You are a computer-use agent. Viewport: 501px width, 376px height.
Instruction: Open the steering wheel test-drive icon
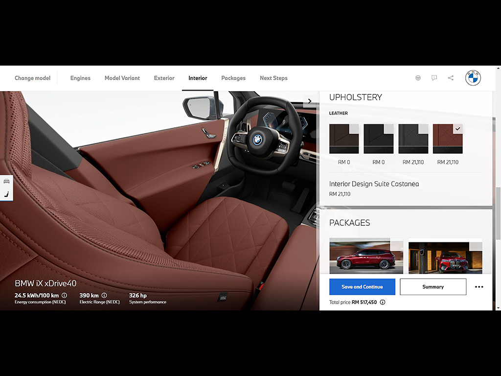coord(418,78)
